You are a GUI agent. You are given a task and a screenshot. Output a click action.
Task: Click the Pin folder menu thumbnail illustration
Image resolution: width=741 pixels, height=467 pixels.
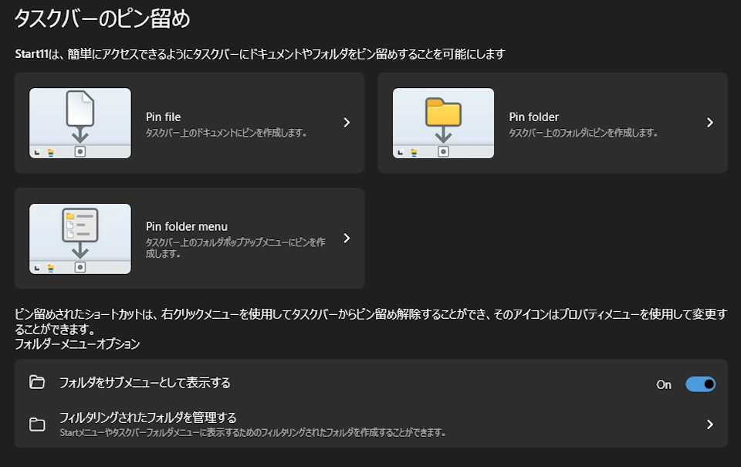(80, 239)
